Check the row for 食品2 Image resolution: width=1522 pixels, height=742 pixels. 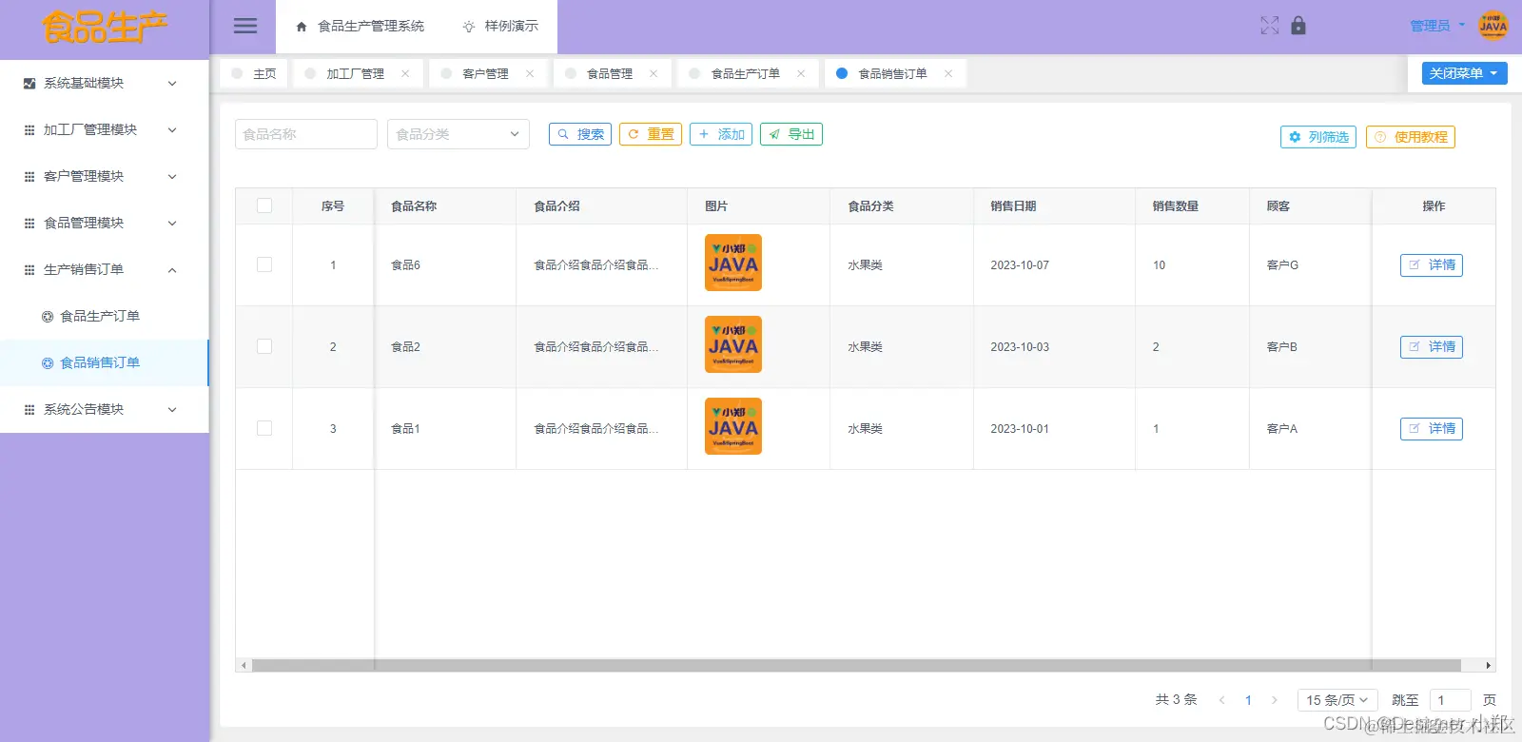tap(264, 346)
